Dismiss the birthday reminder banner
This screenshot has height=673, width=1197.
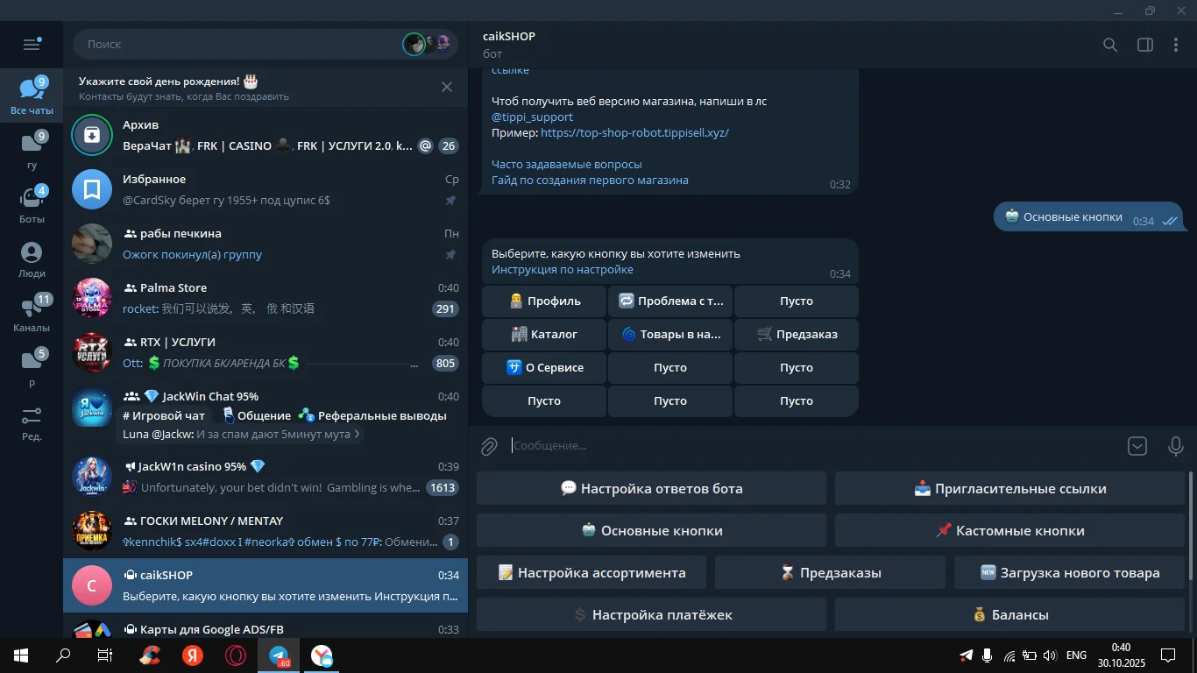pos(447,87)
